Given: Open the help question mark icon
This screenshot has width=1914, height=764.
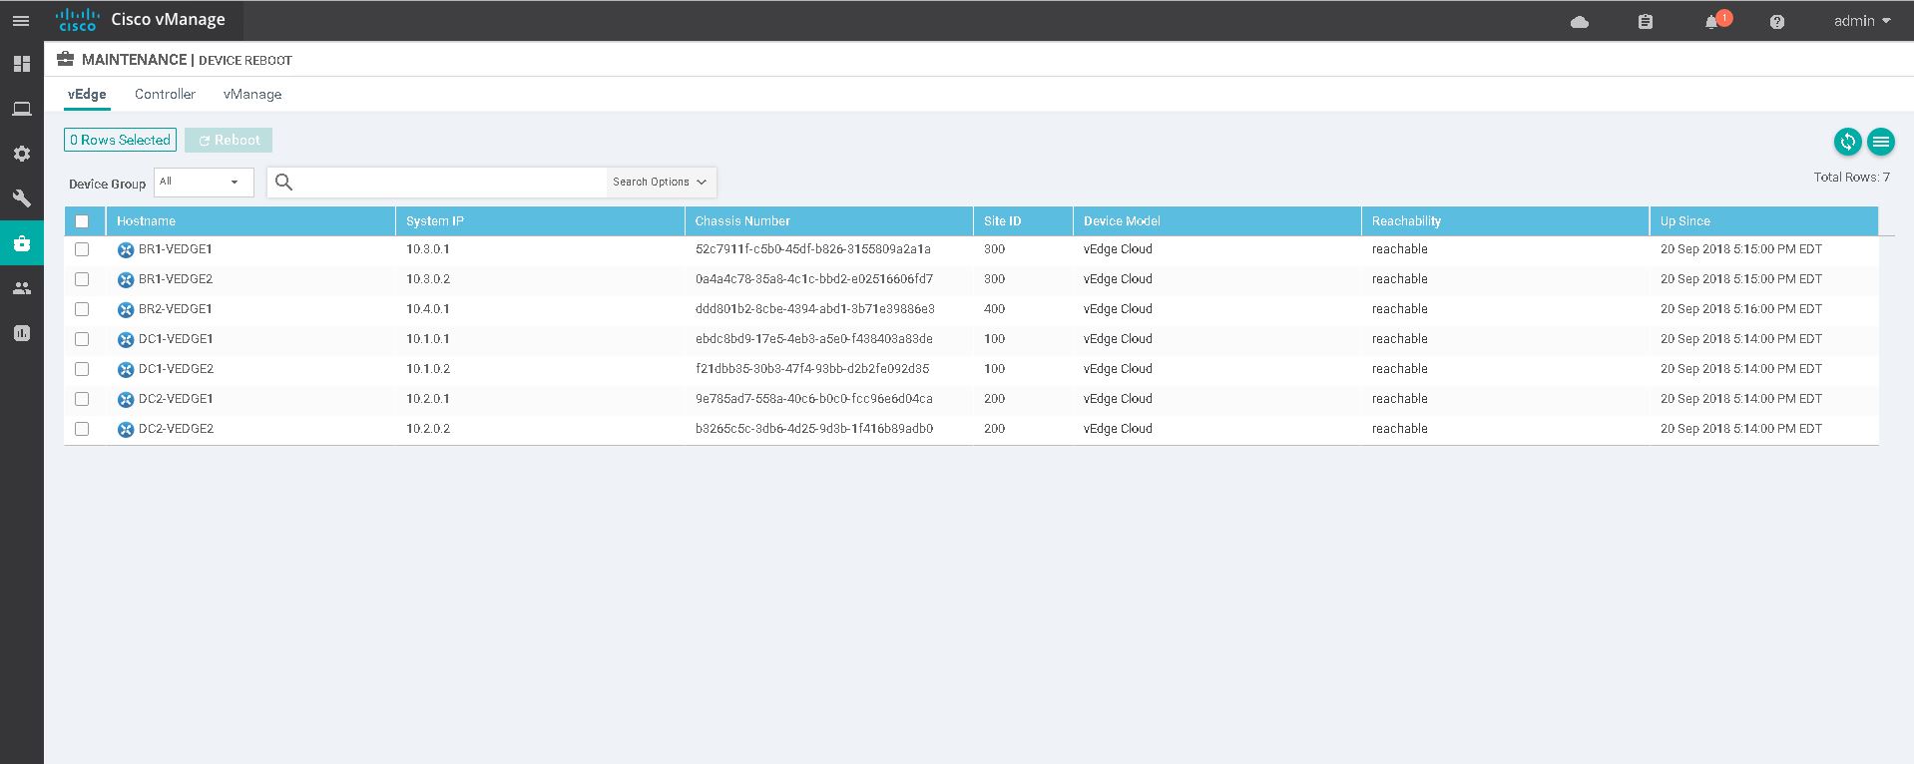Looking at the screenshot, I should (x=1777, y=21).
